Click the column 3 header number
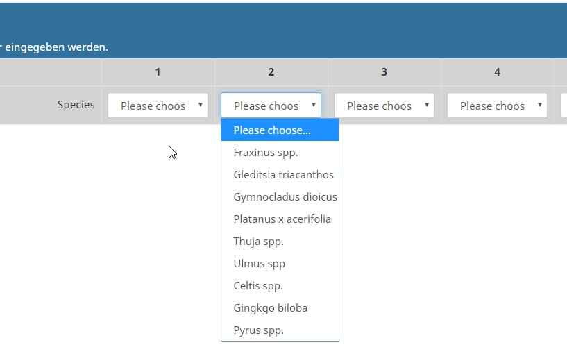 (384, 72)
